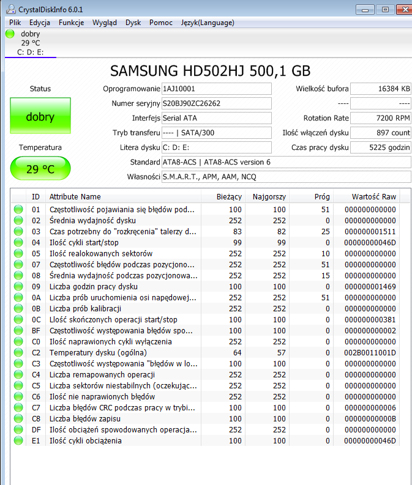The image size is (412, 485).
Task: Open the Funkcje menu
Action: click(71, 23)
